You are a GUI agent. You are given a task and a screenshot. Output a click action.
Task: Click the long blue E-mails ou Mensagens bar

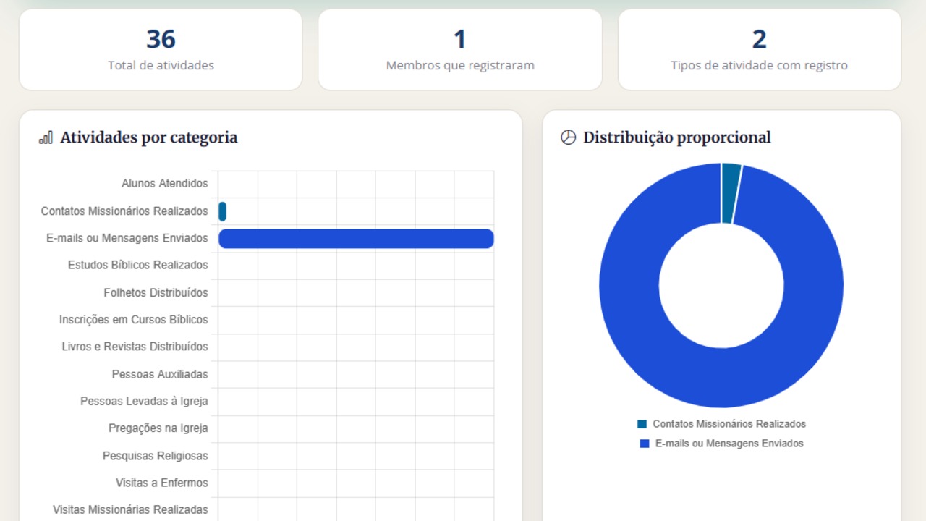click(356, 239)
